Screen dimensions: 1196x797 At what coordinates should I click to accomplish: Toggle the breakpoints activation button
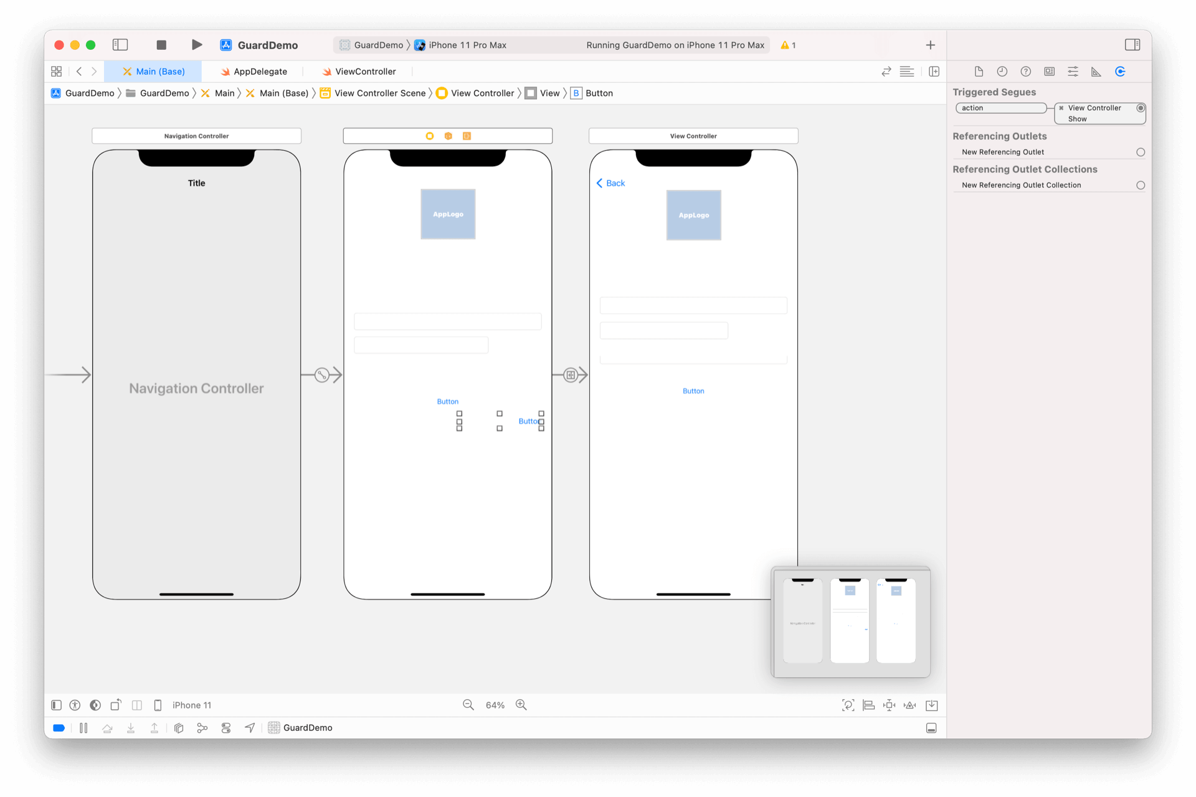click(59, 728)
